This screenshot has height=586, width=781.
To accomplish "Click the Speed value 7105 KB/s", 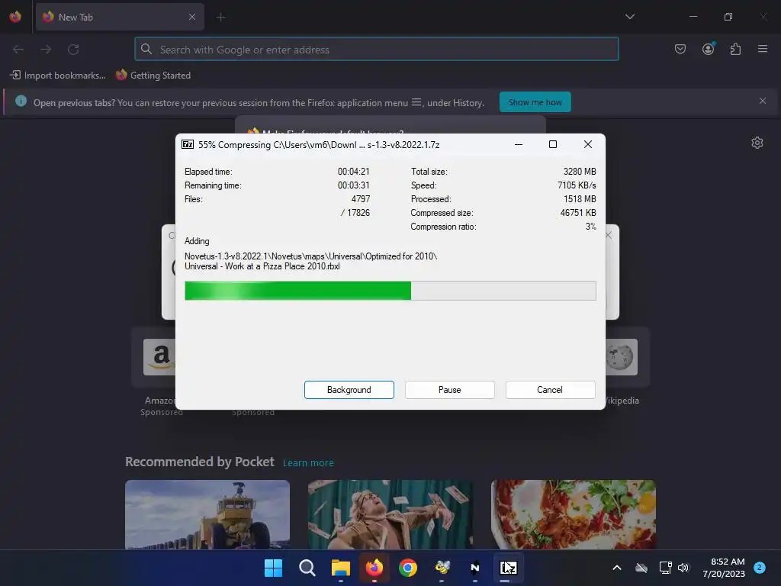I will 577,185.
